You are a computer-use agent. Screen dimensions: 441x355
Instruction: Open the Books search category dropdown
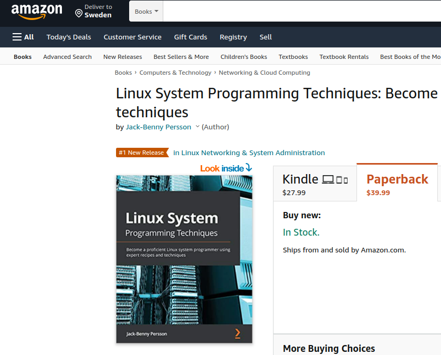point(146,12)
